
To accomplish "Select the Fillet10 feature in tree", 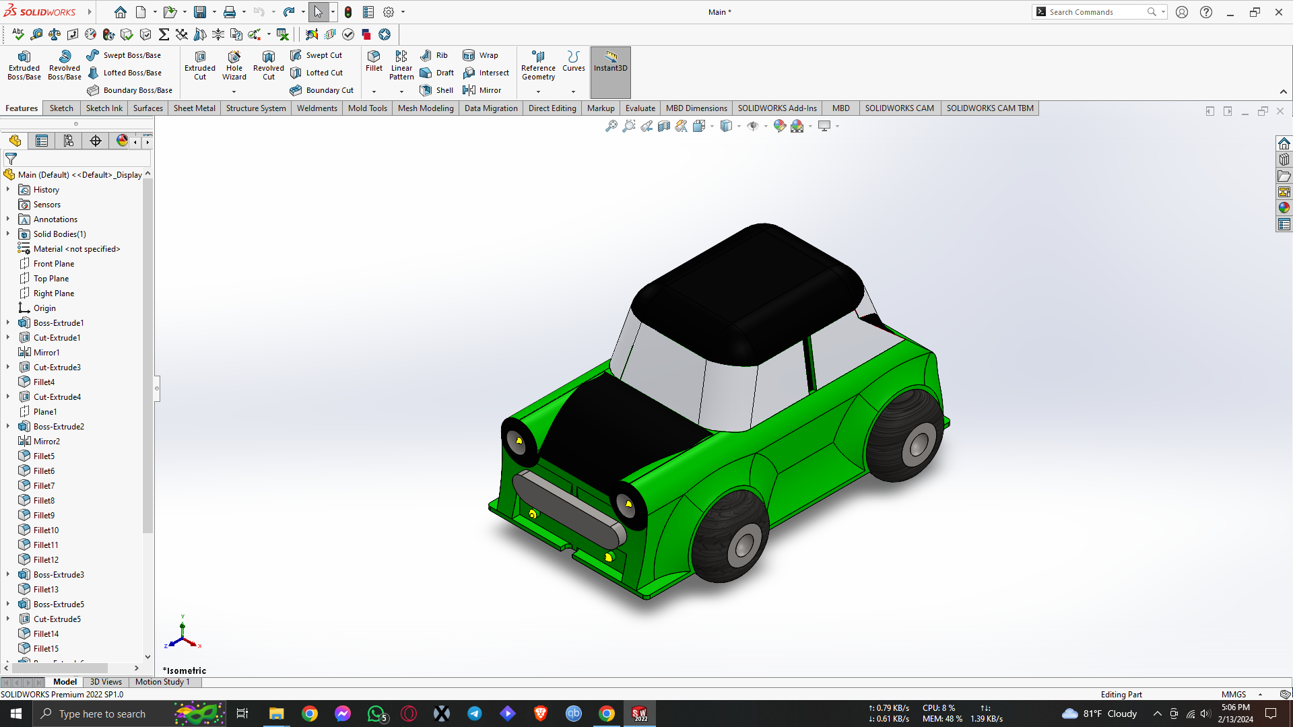I will (46, 530).
